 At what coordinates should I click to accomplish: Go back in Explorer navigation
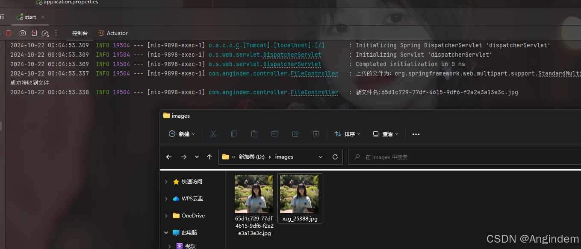coord(169,157)
